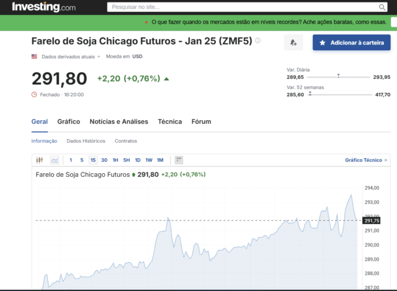Screen dimensions: 397x291
Task: Open the Fórum tab
Action: pyautogui.click(x=201, y=122)
